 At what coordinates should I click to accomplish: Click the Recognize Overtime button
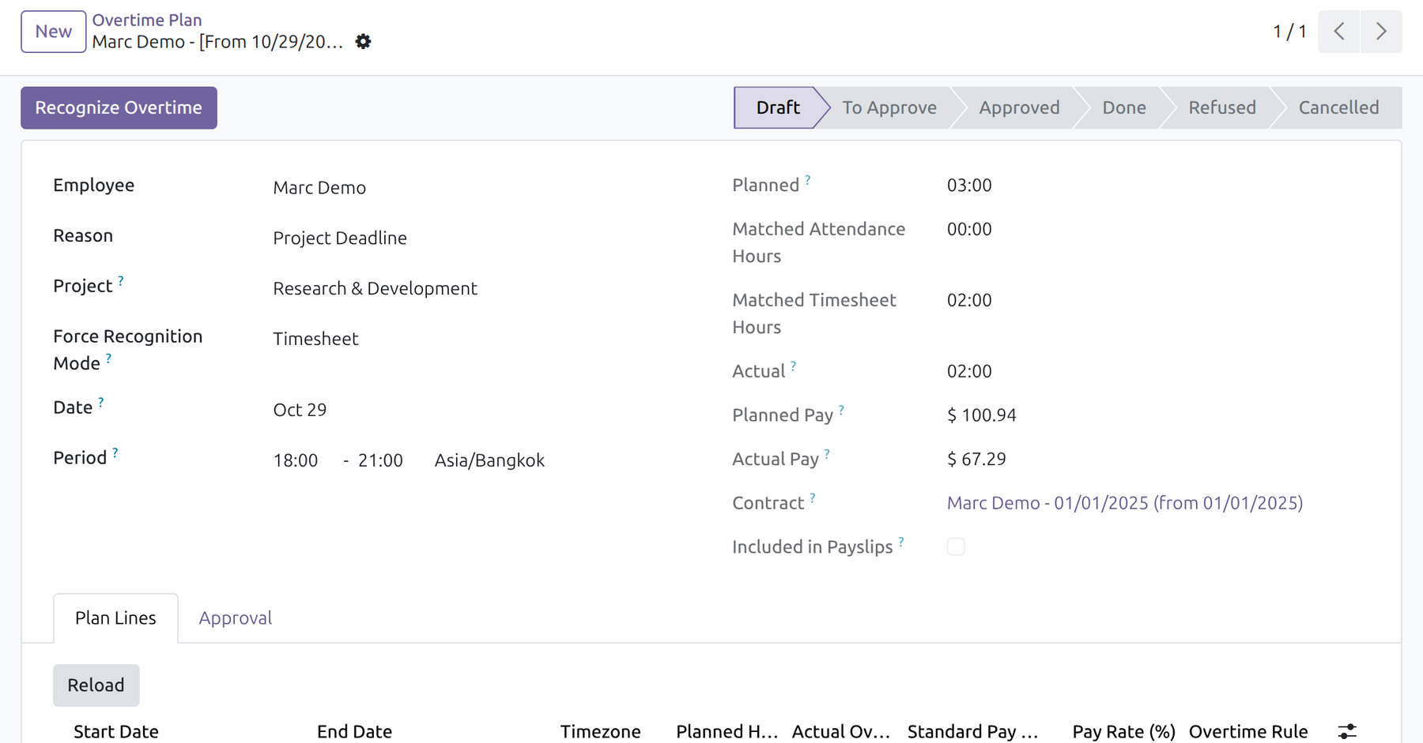(119, 108)
